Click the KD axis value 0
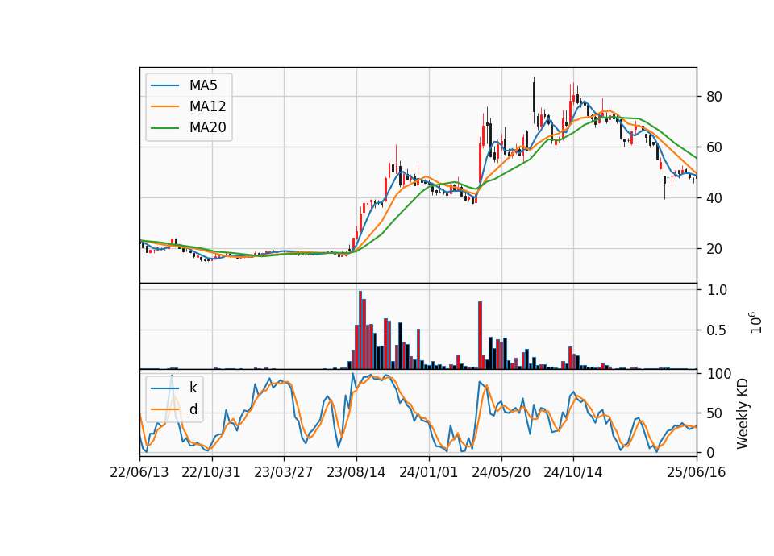This screenshot has height=556, width=774. 710,452
